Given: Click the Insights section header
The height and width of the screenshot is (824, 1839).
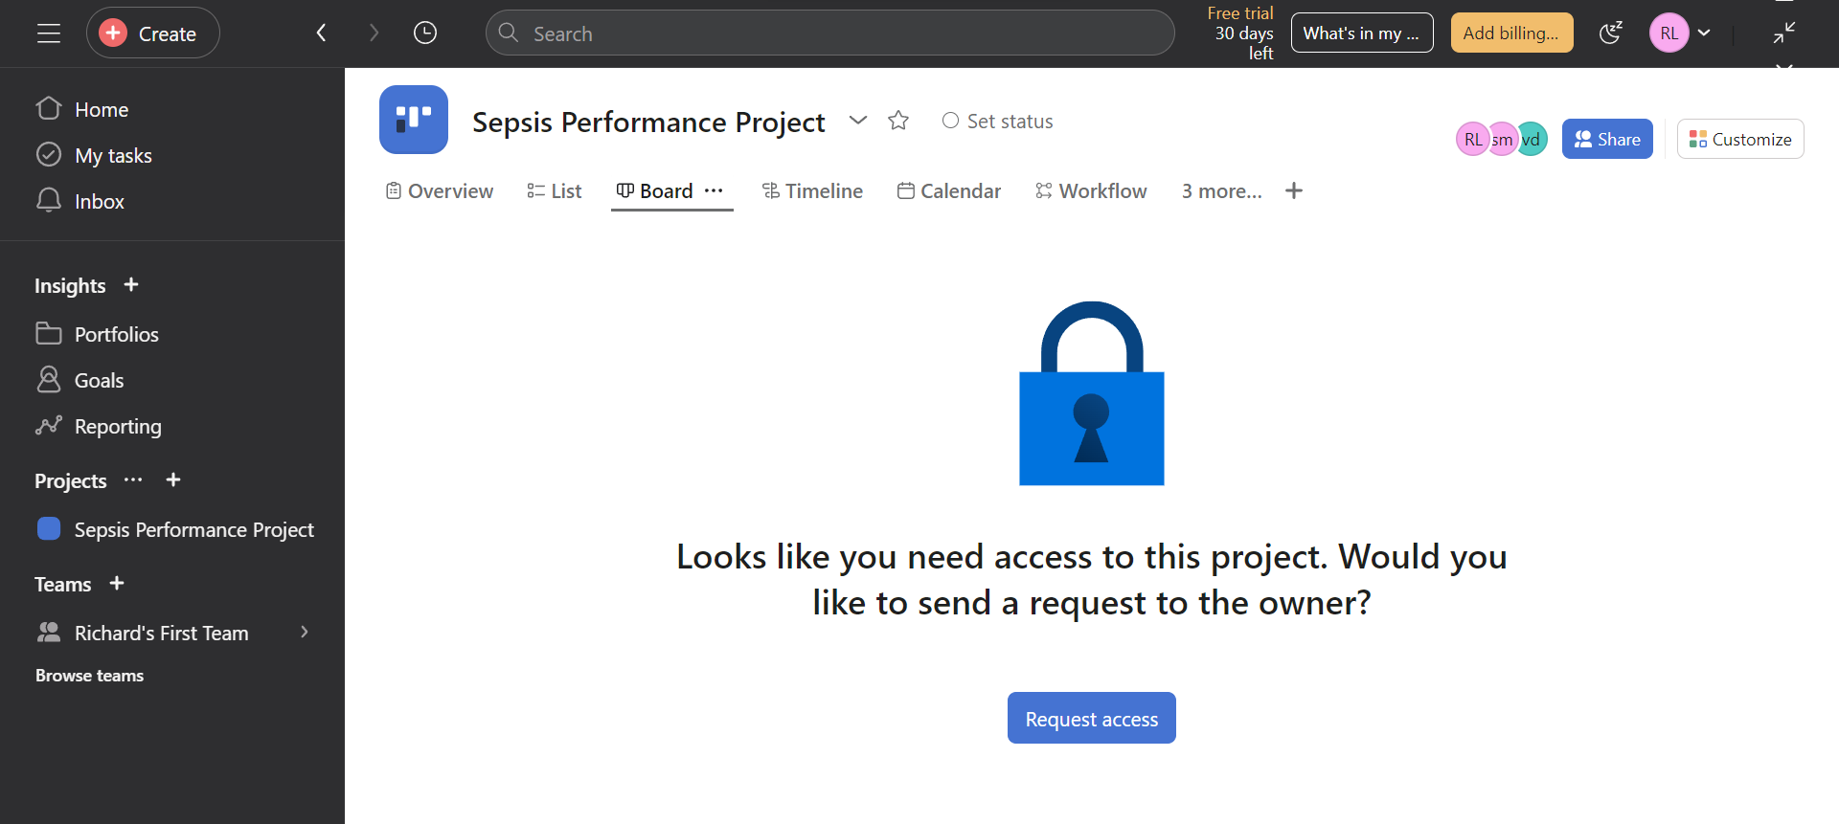Looking at the screenshot, I should pyautogui.click(x=70, y=285).
